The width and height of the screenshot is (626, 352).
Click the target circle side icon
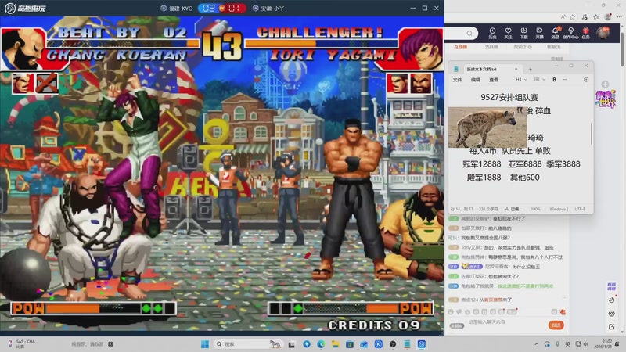(x=612, y=314)
